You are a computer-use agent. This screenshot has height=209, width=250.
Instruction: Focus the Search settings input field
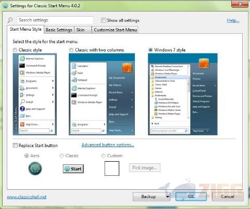click(55, 20)
